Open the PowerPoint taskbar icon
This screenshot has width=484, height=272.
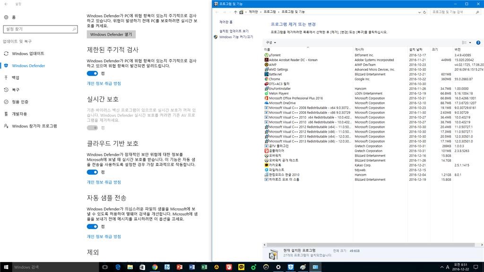coord(179,267)
